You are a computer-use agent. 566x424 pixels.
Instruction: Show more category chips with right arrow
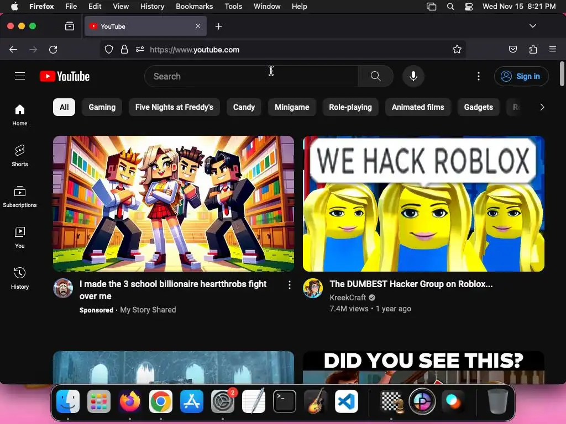click(x=542, y=107)
